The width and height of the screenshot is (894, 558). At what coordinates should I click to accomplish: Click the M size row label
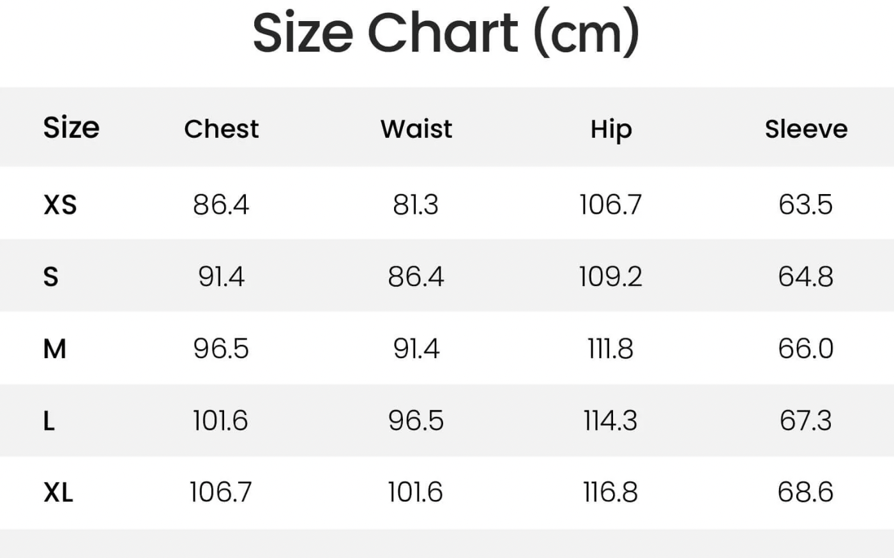54,349
